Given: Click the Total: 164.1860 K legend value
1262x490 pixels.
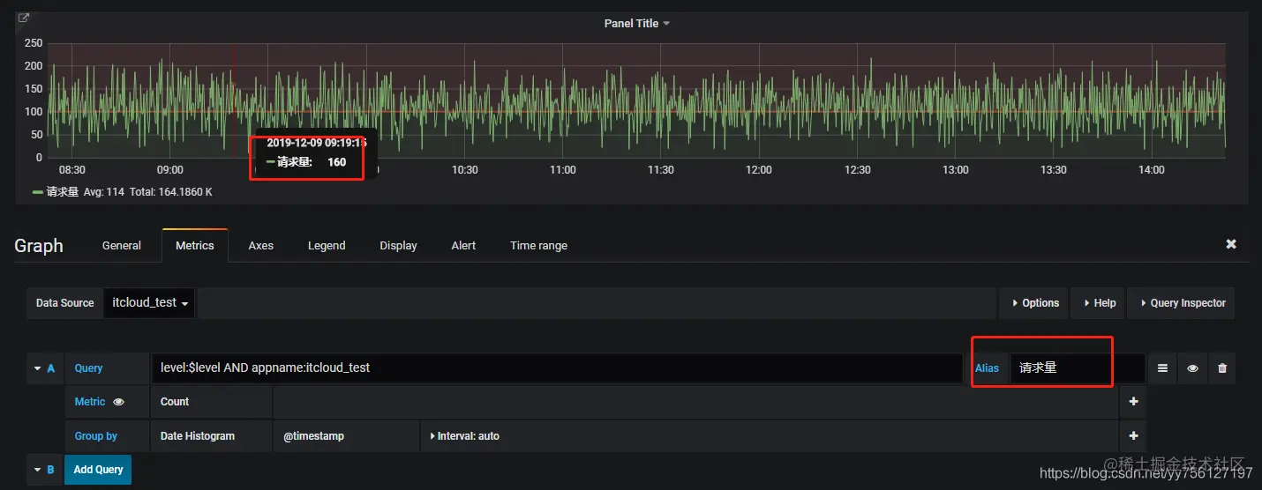Looking at the screenshot, I should pyautogui.click(x=171, y=192).
